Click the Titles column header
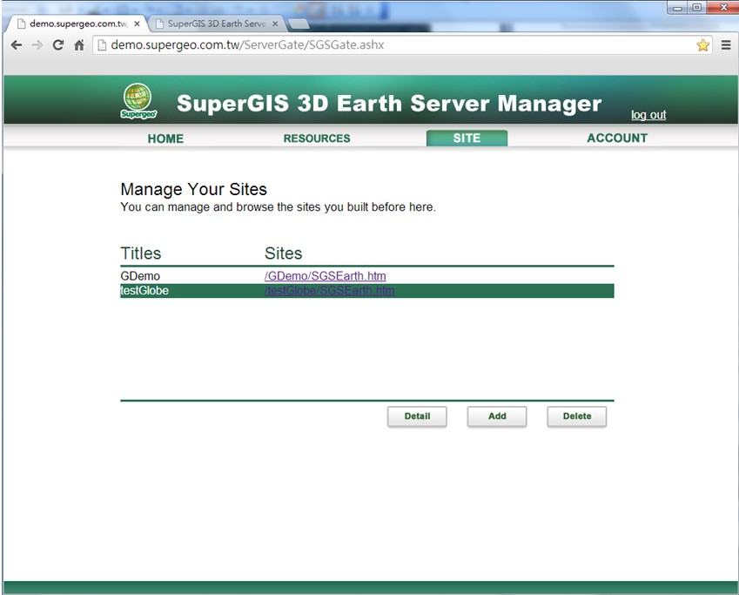 click(x=141, y=254)
